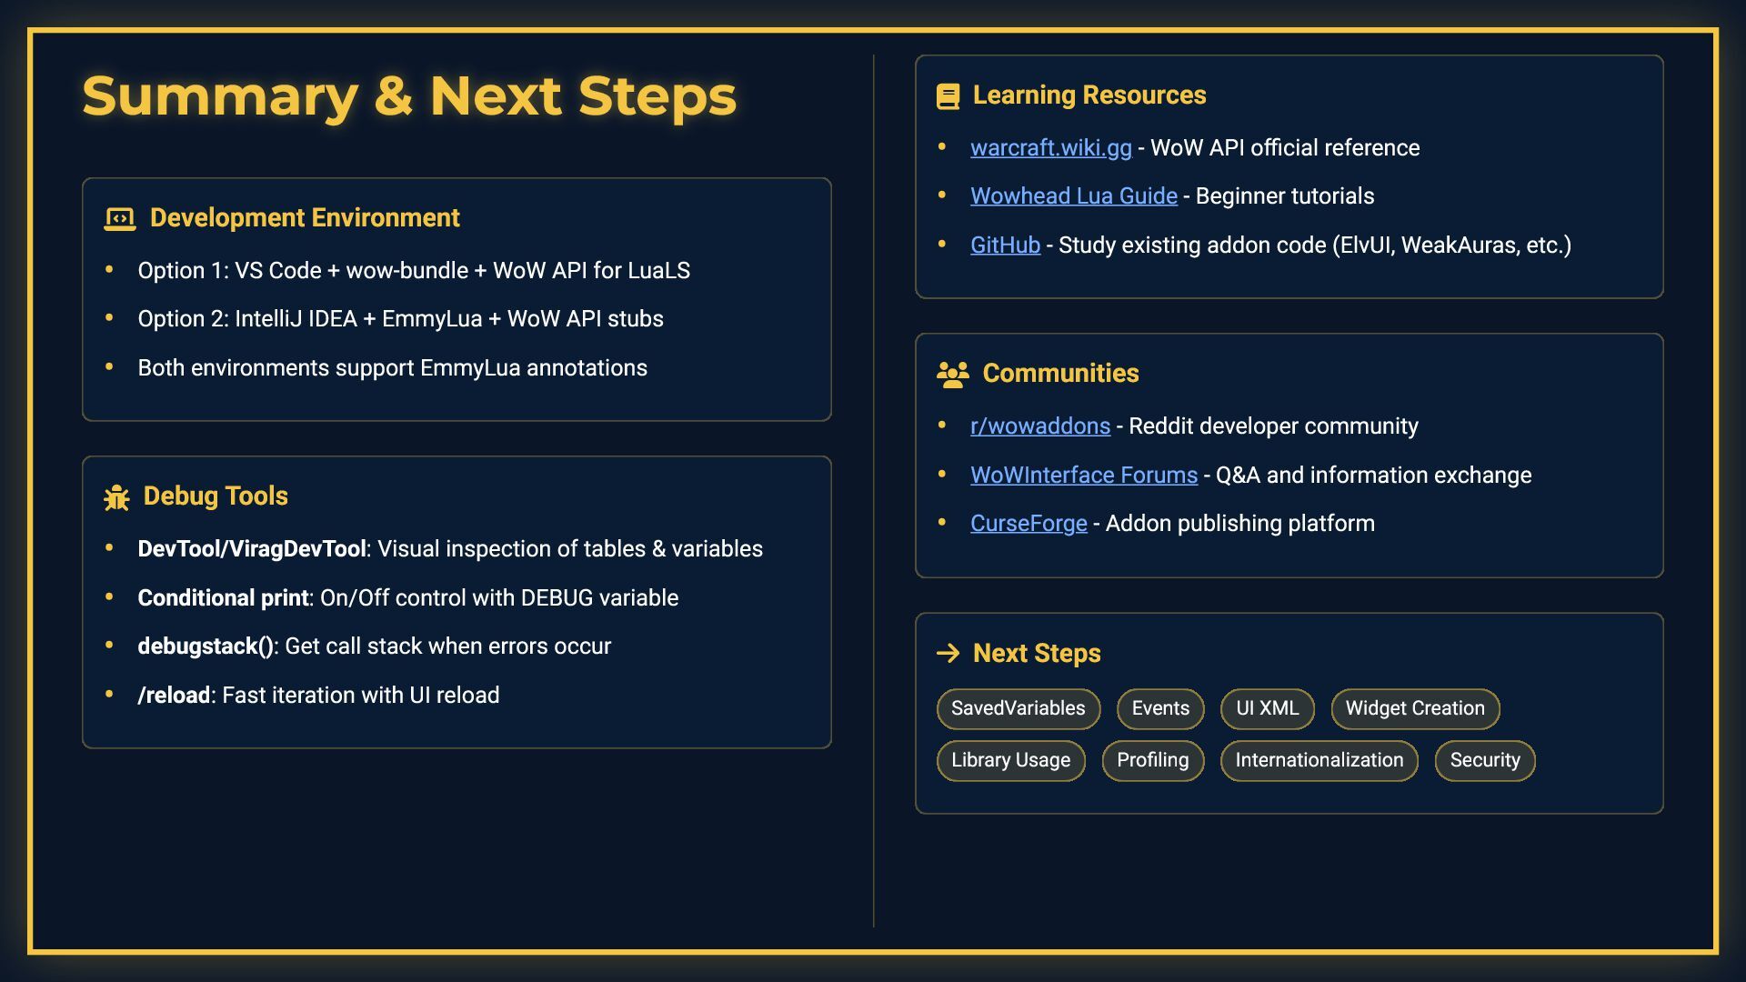Click the Internationalization pill
This screenshot has width=1746, height=982.
point(1319,761)
